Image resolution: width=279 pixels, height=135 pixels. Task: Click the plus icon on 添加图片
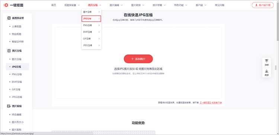[x=132, y=59]
